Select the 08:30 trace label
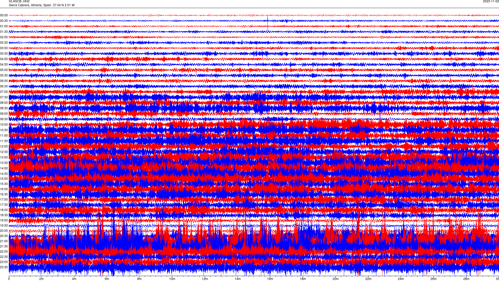Screen dimensions: 499x281 coord(4,108)
